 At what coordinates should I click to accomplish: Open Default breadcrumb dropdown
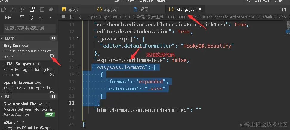[x=266, y=17]
